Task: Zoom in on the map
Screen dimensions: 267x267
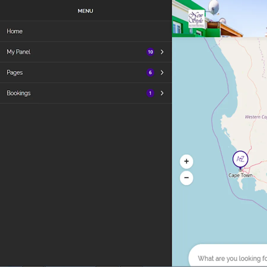Action: (186, 161)
